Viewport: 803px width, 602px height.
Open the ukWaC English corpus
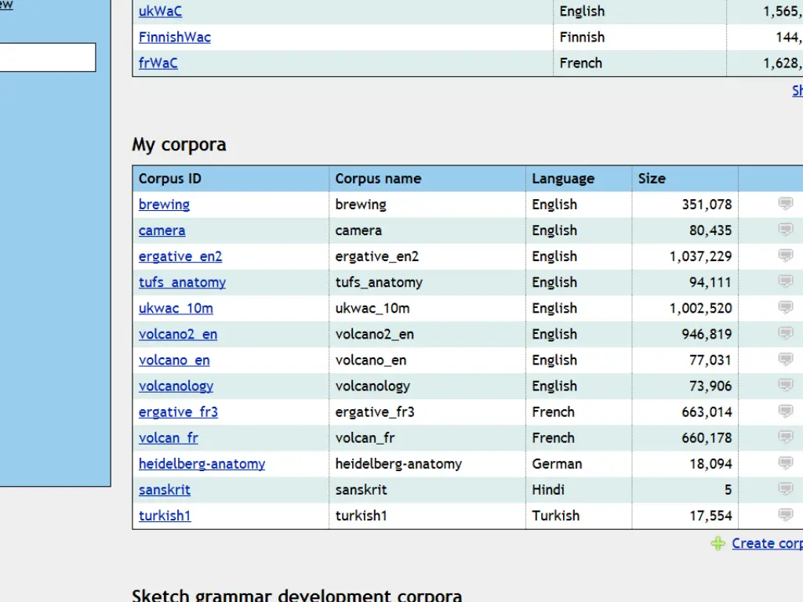click(x=160, y=11)
